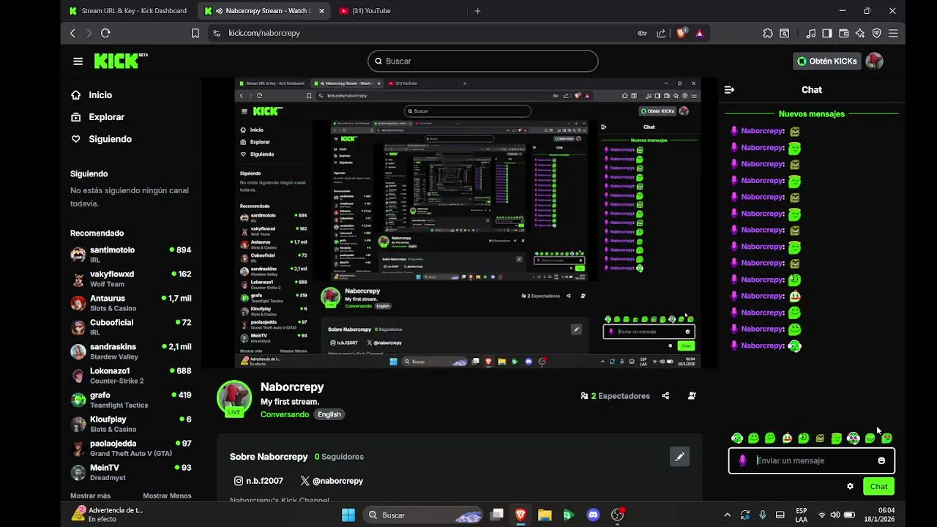Click the music note playlist icon

coord(810,33)
